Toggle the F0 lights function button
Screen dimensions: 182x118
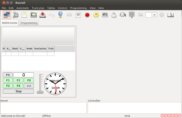point(29,80)
